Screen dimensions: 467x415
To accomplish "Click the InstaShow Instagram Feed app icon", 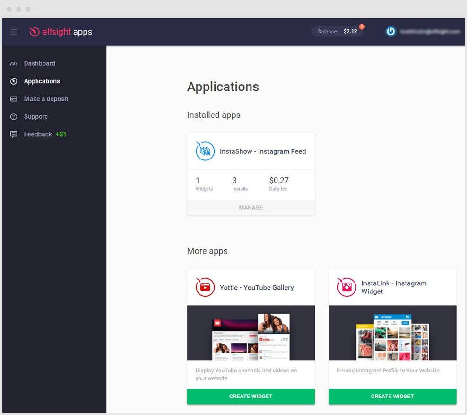I will (x=204, y=151).
